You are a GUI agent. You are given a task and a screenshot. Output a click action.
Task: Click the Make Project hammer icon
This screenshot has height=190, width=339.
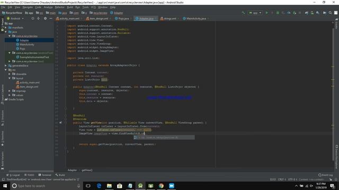244,13
